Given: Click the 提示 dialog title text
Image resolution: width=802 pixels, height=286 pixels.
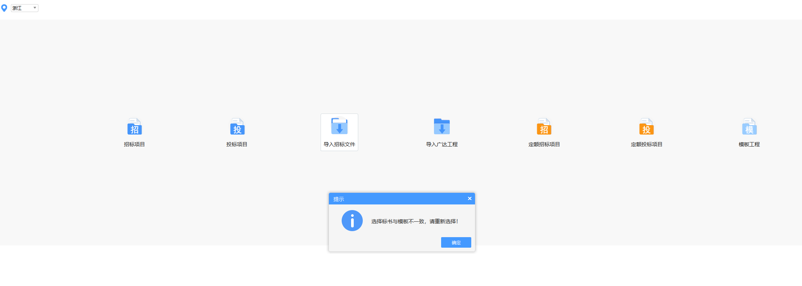Looking at the screenshot, I should pos(339,199).
